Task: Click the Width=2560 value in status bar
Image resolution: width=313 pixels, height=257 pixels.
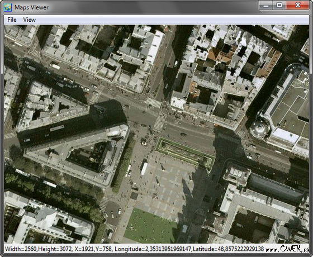Action: click(x=21, y=249)
